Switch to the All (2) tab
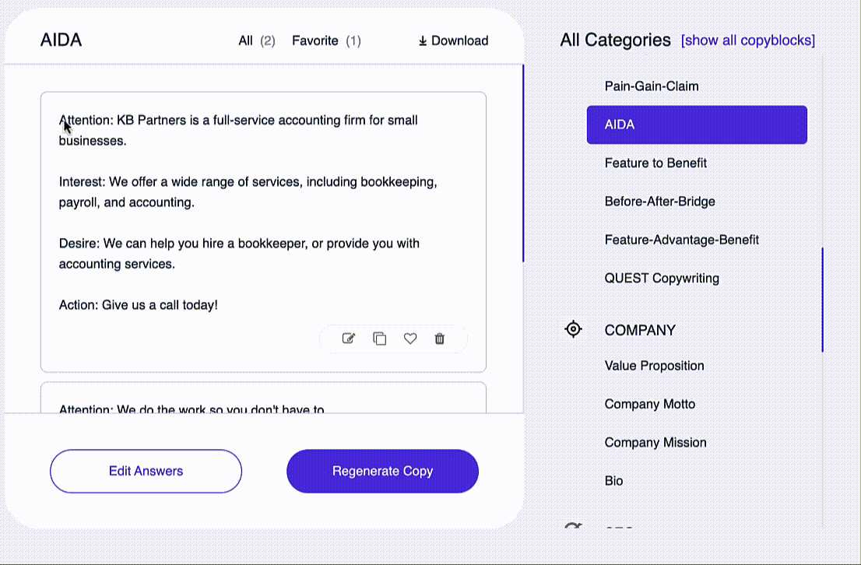The image size is (861, 565). click(256, 40)
